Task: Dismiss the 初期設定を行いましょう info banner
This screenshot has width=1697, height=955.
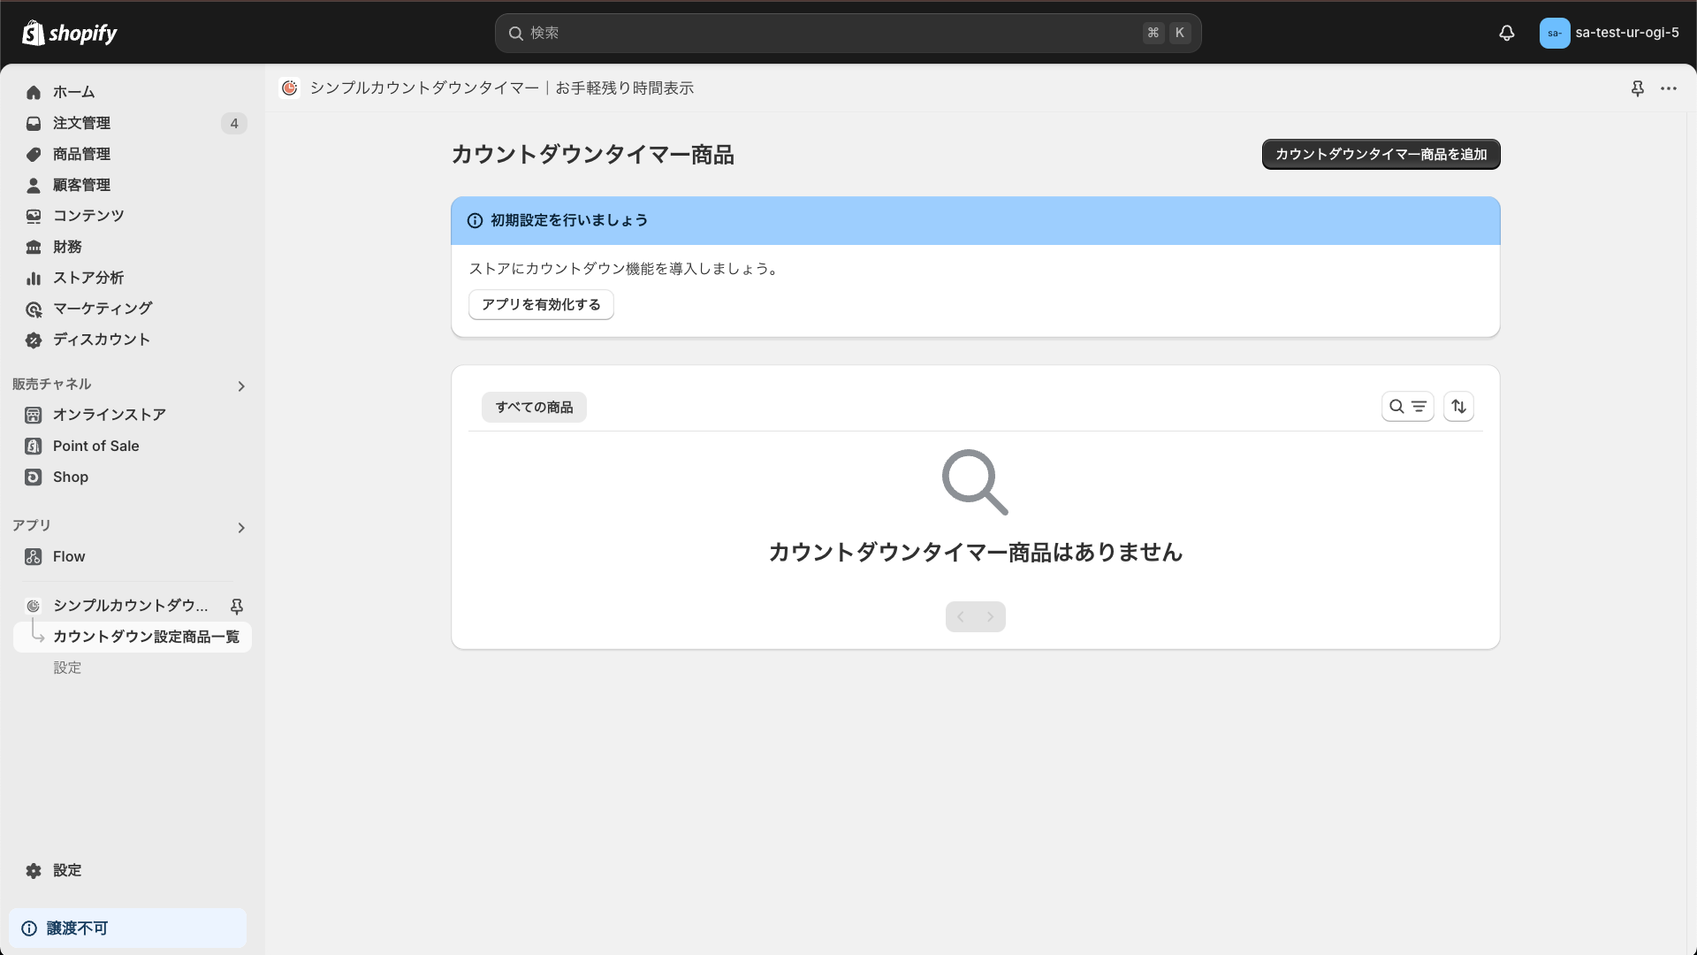Action: click(475, 220)
